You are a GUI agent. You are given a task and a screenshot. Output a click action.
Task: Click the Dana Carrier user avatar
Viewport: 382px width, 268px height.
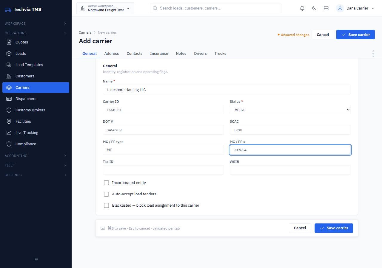340,8
